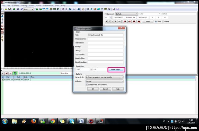Click the Help button in dialog

118,89
